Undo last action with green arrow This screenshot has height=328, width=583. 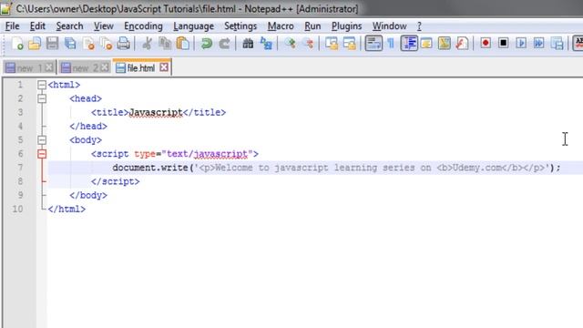pyautogui.click(x=207, y=44)
